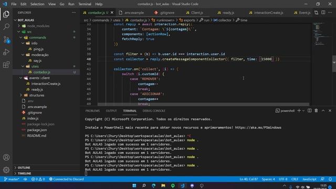
Task: Change the UTF-8 encoding setting
Action: (283, 179)
